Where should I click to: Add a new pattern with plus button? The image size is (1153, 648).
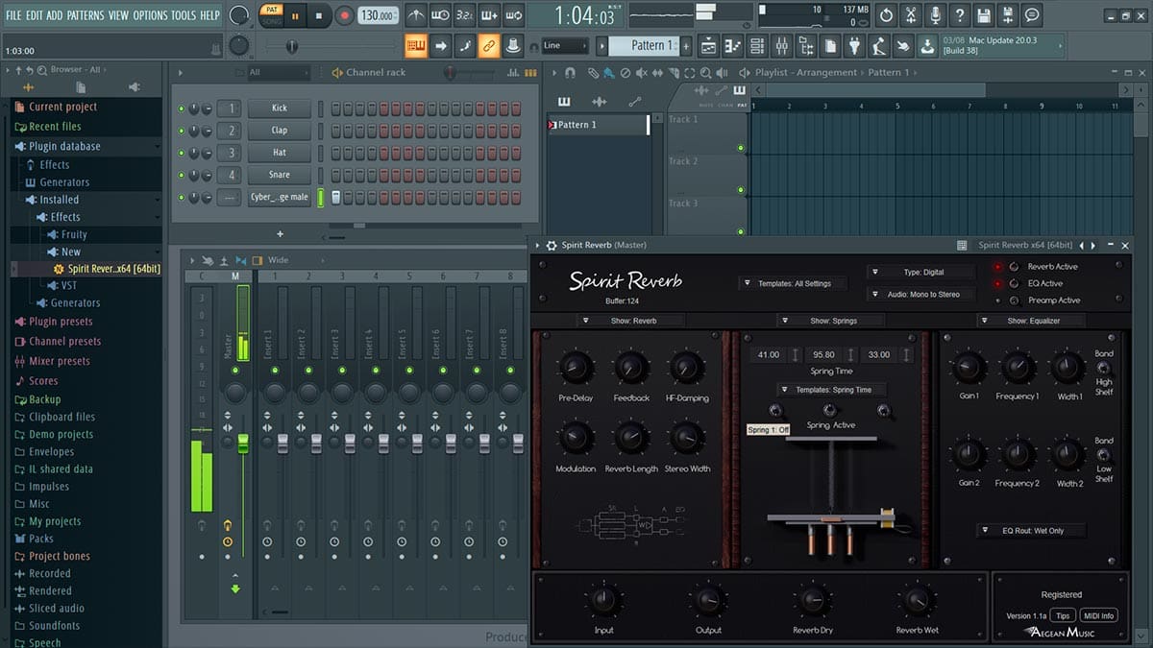tap(686, 46)
